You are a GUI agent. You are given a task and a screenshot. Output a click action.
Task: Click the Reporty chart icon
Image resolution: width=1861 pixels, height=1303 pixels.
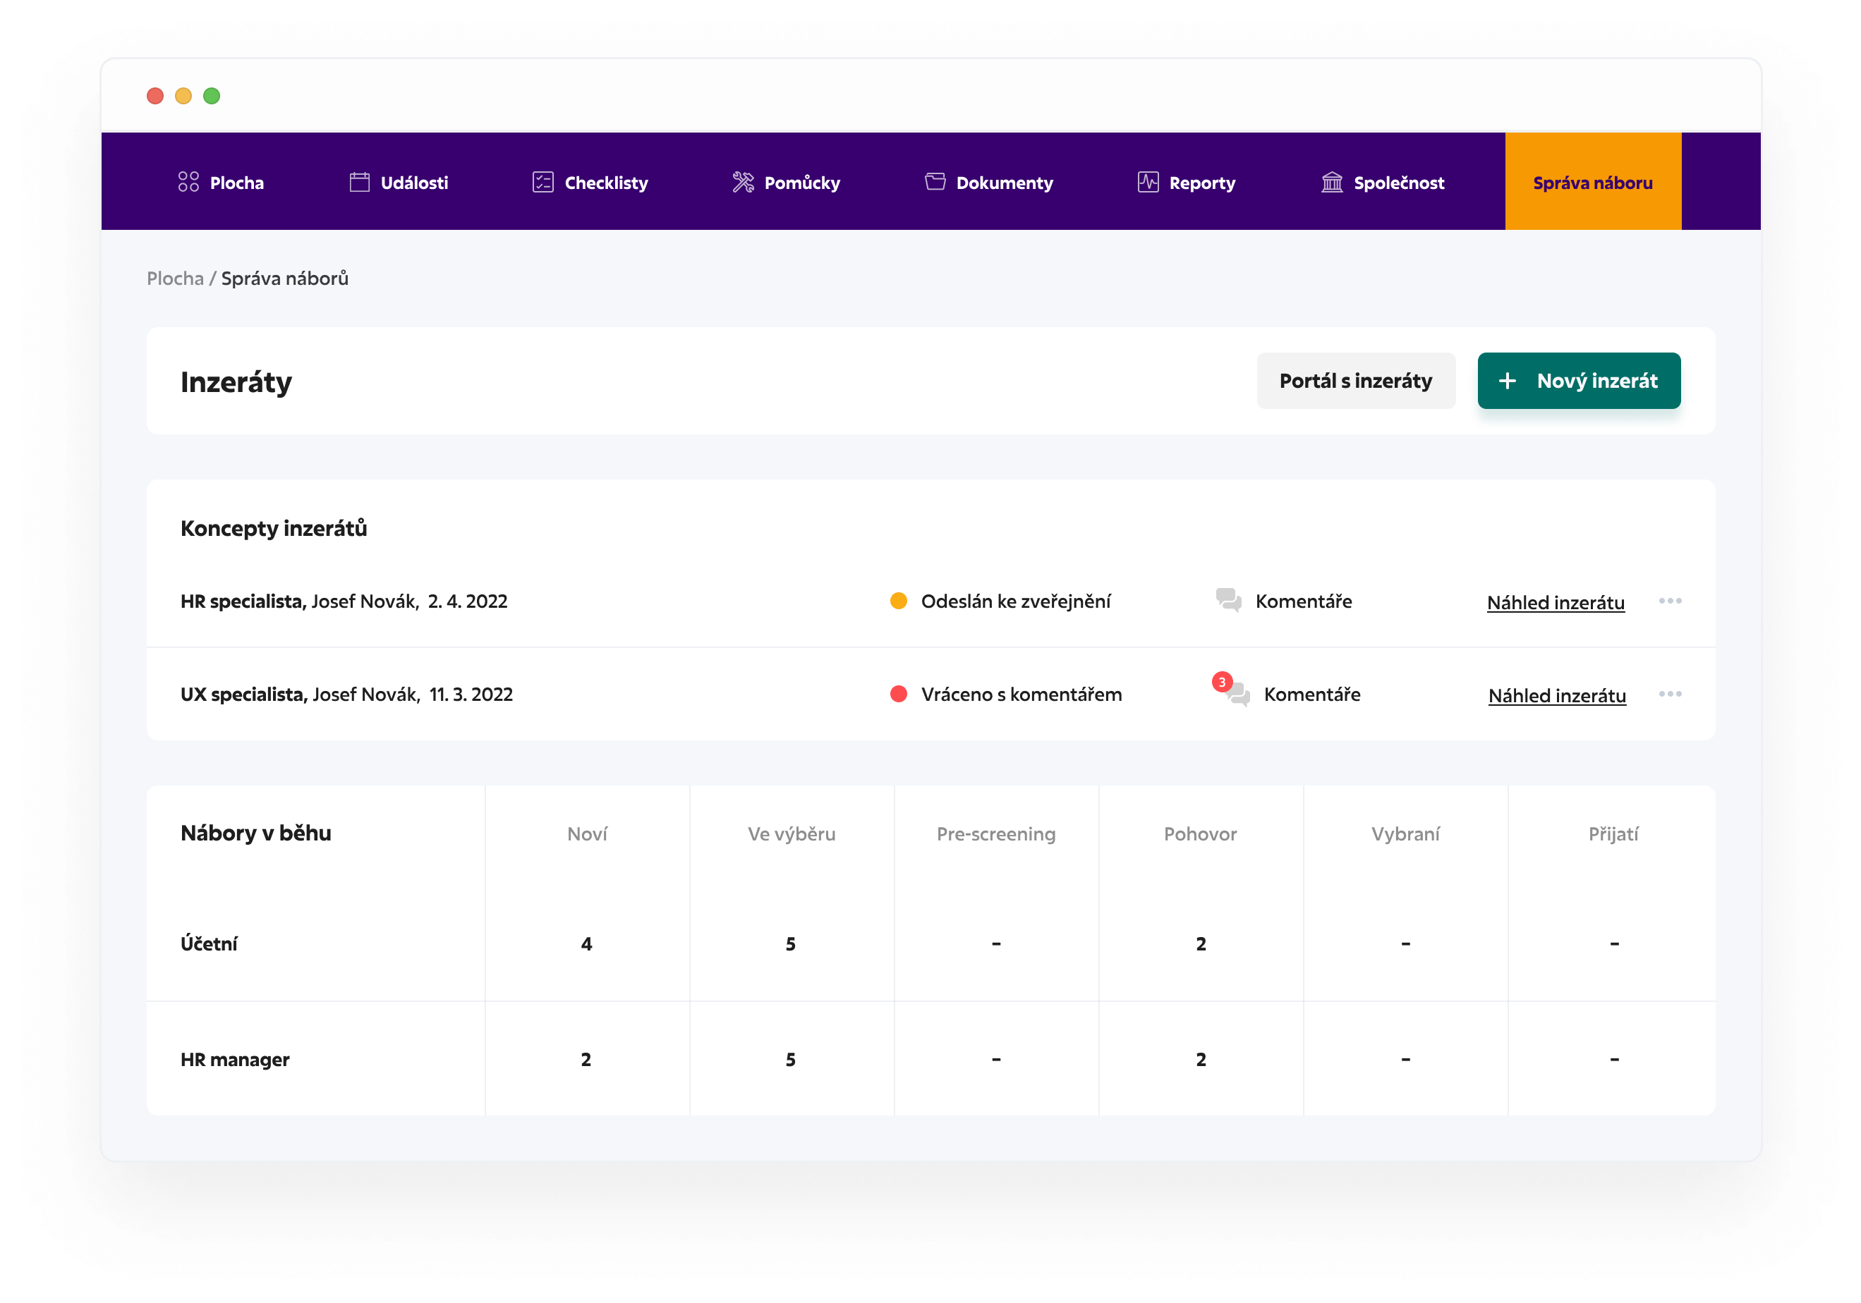1148,183
